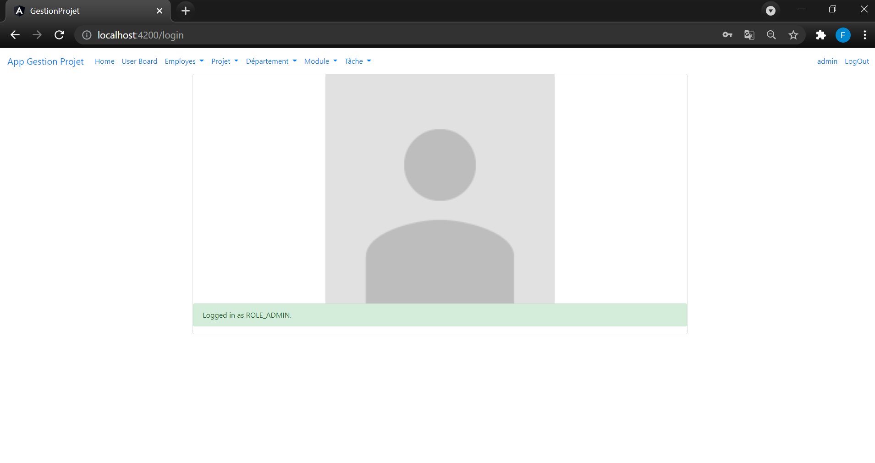The image size is (875, 463).
Task: Open the Projet dropdown
Action: pos(224,61)
